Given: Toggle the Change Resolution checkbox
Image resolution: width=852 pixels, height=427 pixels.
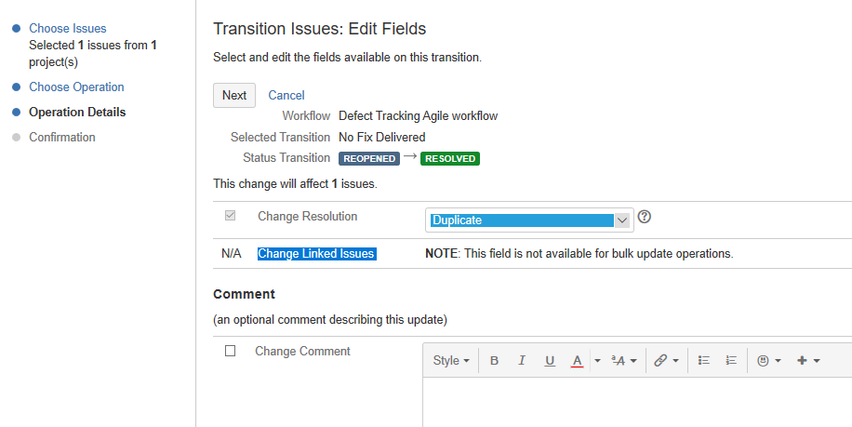Looking at the screenshot, I should 231,216.
